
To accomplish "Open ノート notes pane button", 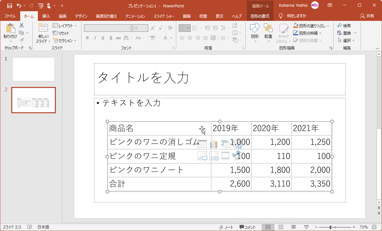I will [x=226, y=227].
